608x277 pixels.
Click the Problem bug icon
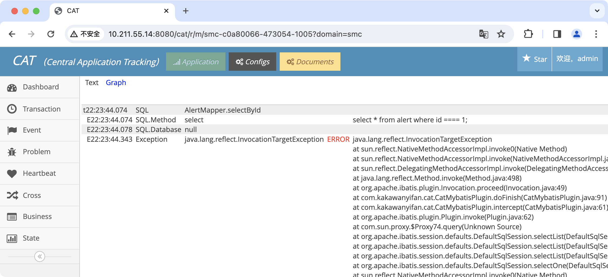(12, 152)
